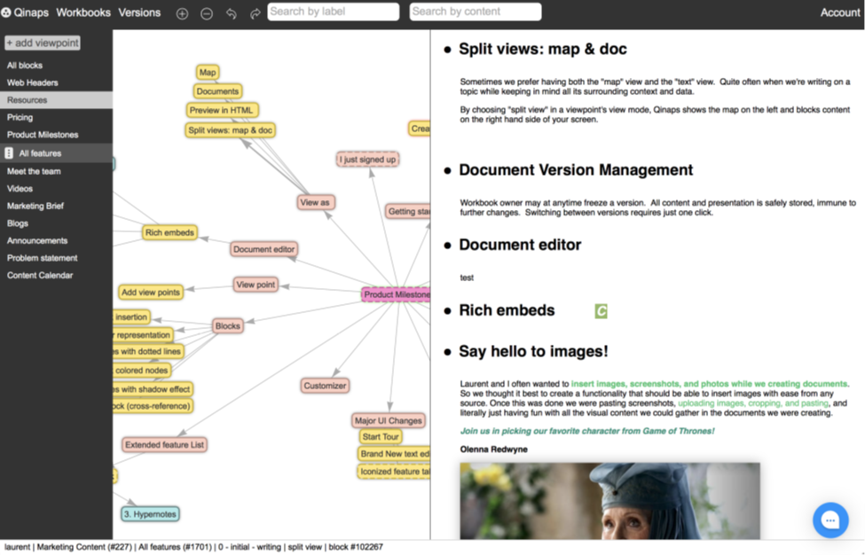The width and height of the screenshot is (865, 555).
Task: Select the Getting started node on map
Action: 408,211
